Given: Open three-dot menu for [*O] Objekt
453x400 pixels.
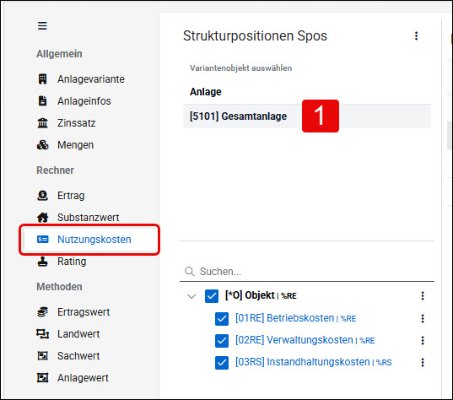Looking at the screenshot, I should (423, 295).
